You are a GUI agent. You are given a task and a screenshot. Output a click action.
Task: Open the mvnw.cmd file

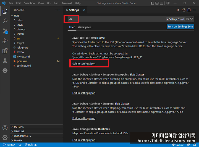click(36, 57)
